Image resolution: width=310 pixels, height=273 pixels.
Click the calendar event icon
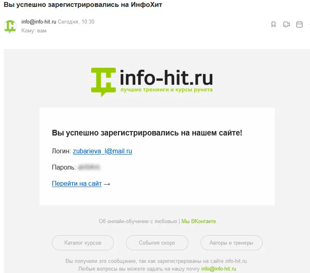click(x=299, y=24)
